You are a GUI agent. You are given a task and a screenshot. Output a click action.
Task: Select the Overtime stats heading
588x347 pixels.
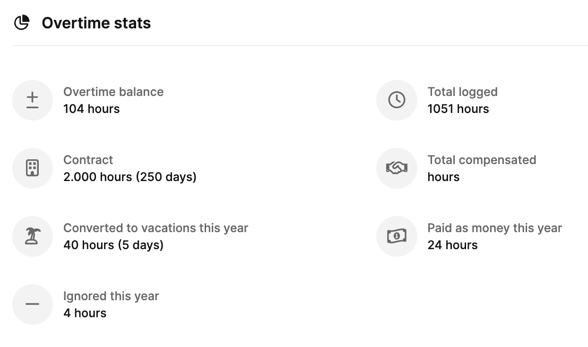[96, 23]
